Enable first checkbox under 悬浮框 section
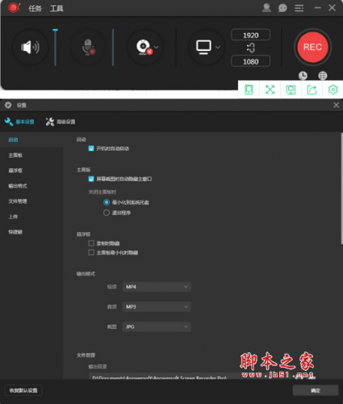 (x=91, y=243)
